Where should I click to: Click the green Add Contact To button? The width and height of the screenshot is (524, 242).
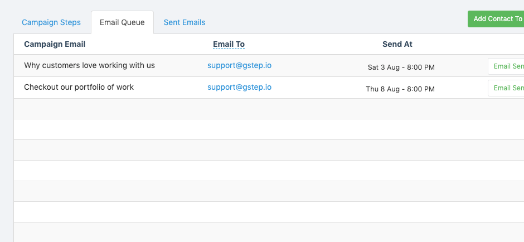(x=496, y=19)
